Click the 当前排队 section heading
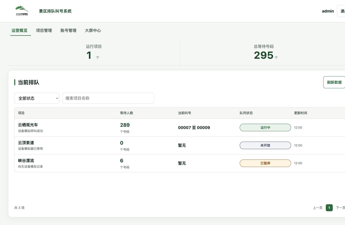 click(x=28, y=82)
